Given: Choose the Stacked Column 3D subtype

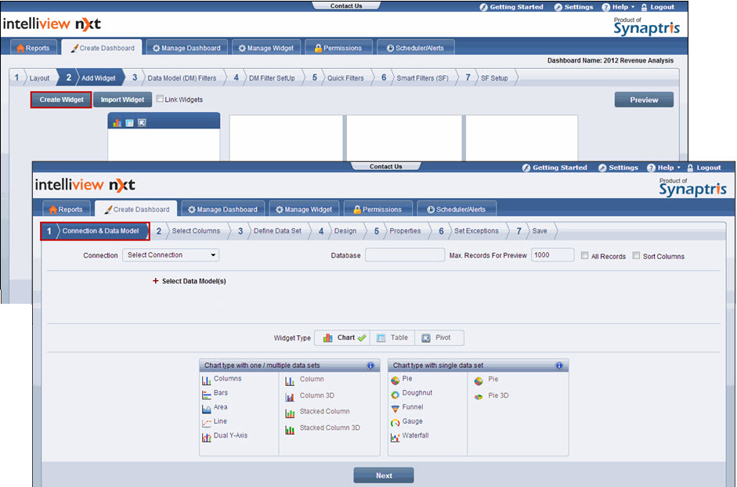Looking at the screenshot, I should [x=323, y=428].
